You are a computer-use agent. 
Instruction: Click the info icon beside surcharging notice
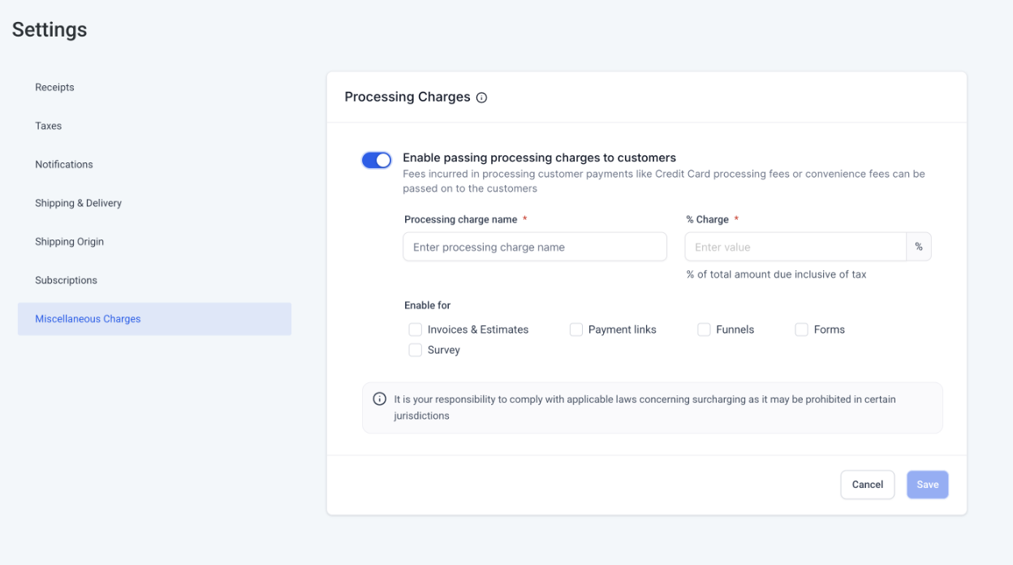point(379,399)
